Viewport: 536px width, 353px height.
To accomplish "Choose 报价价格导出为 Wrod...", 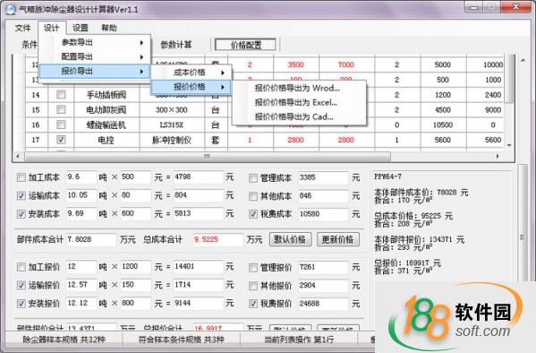I will (x=299, y=88).
